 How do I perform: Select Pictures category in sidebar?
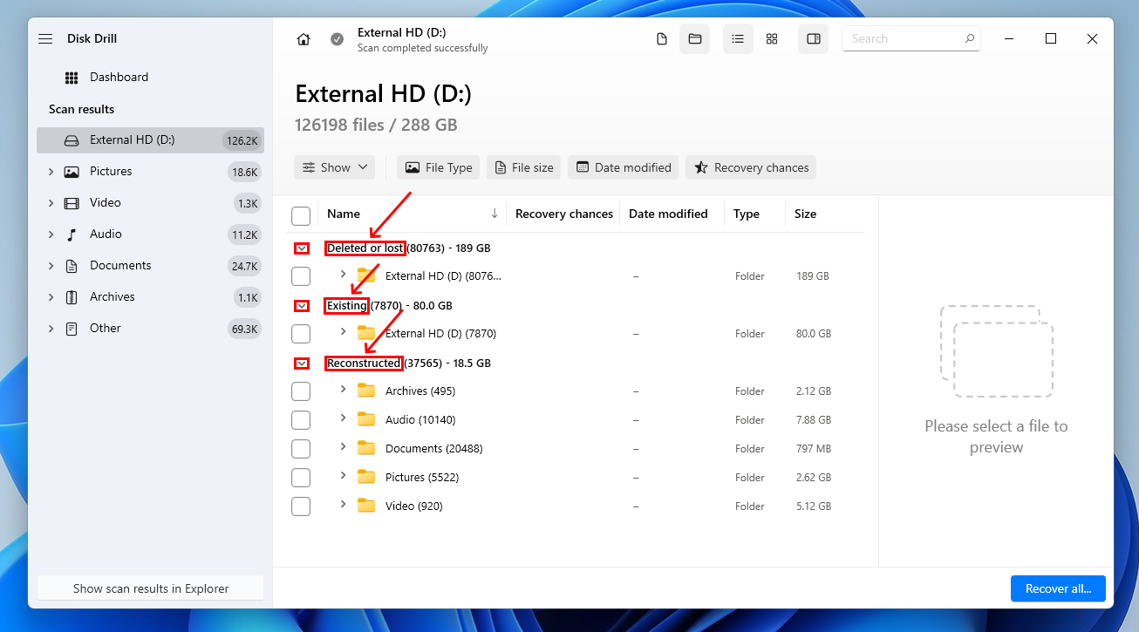tap(111, 172)
